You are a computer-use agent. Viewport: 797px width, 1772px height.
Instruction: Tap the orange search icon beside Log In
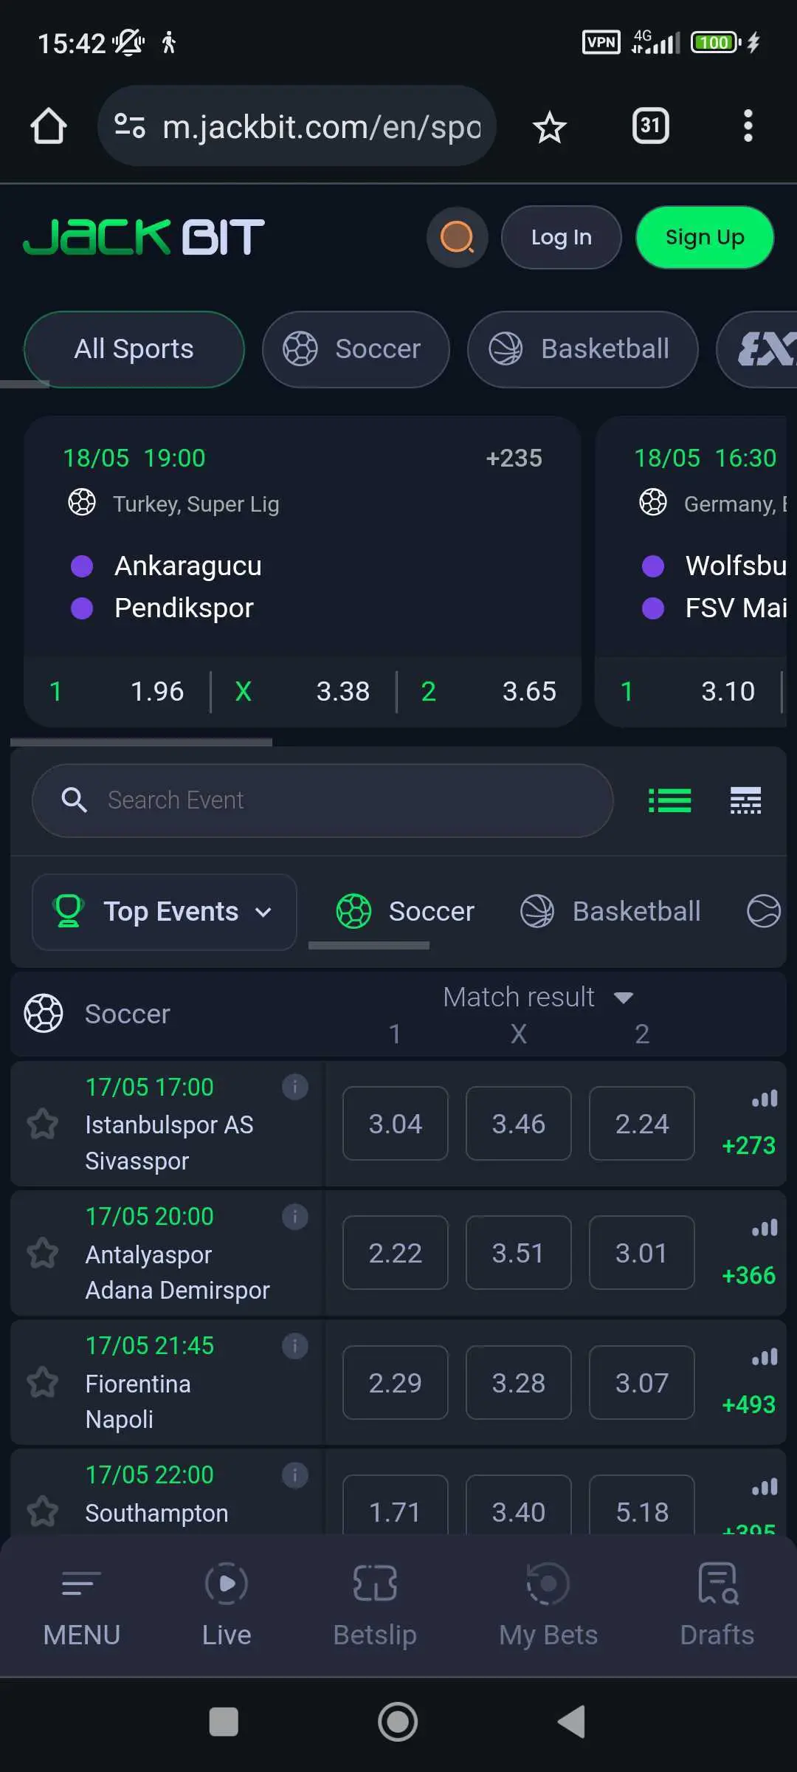click(458, 237)
